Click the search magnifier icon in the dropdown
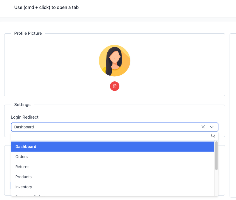Screen dimensions: 236x200 pyautogui.click(x=213, y=136)
